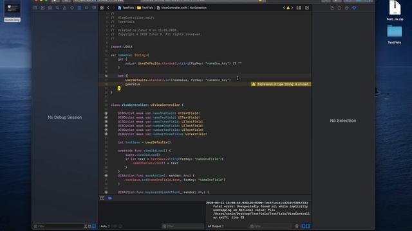Open the Symbol navigator icon

pos(50,8)
